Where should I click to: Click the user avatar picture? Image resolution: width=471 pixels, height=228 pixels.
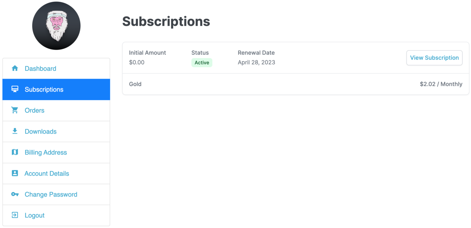pyautogui.click(x=56, y=25)
